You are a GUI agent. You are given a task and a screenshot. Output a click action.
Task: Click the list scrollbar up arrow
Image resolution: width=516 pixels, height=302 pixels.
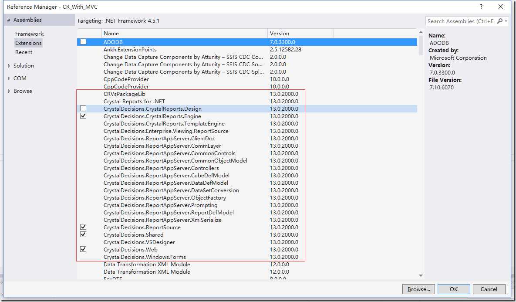pyautogui.click(x=421, y=32)
